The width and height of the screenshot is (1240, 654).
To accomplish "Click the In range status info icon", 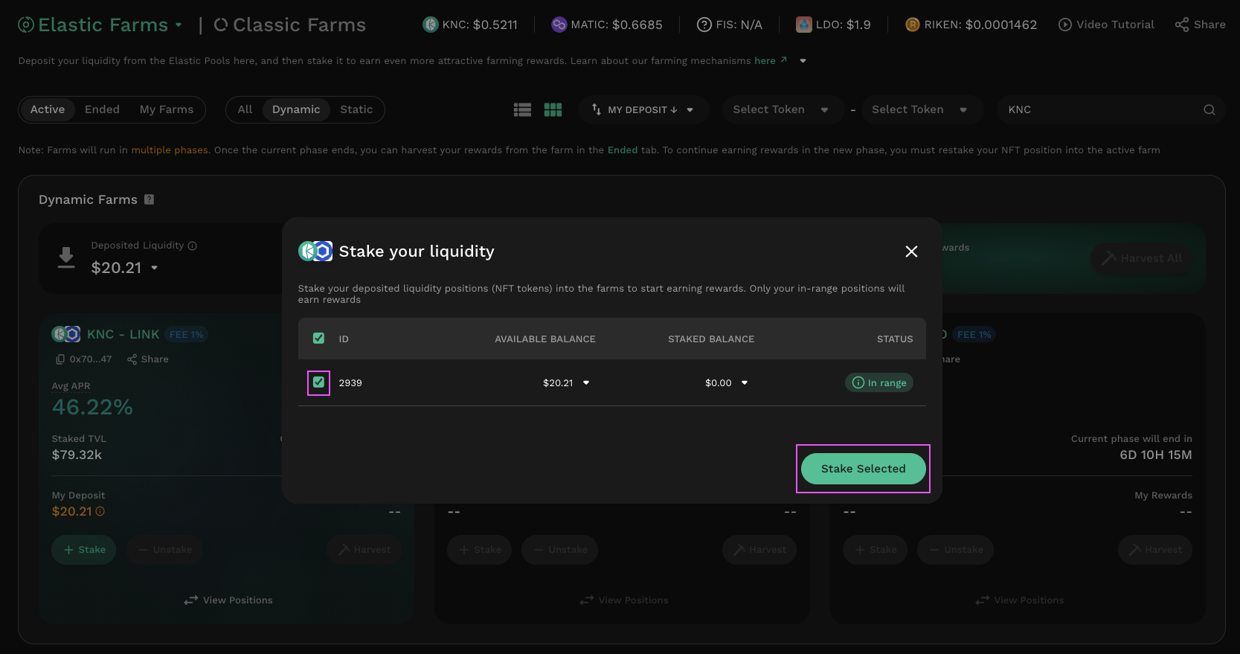I will pyautogui.click(x=858, y=382).
